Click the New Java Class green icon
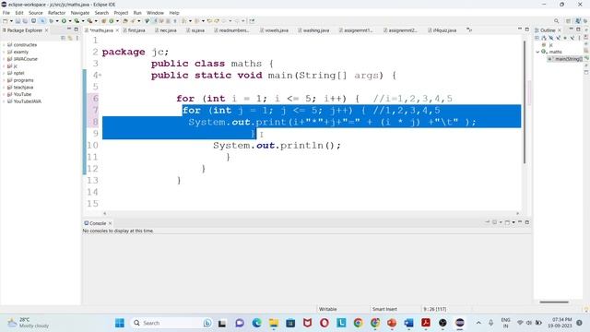This screenshot has width=590, height=332. click(112, 21)
